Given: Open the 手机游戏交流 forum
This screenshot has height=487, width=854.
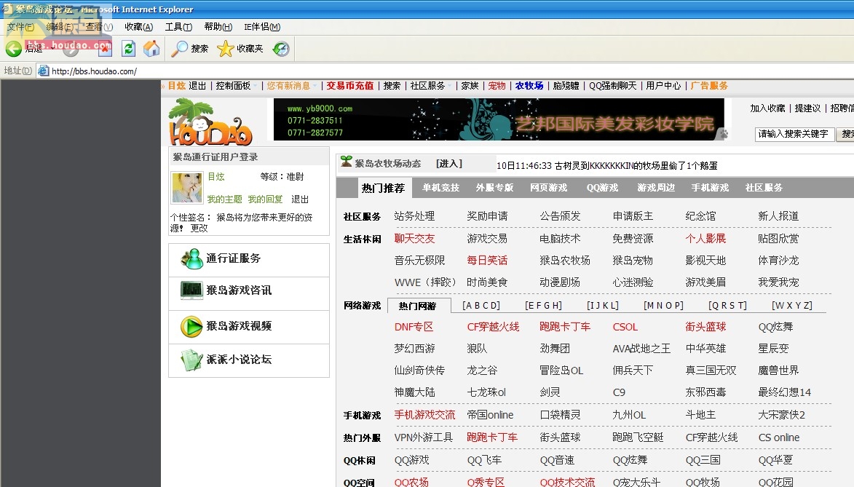Looking at the screenshot, I should (425, 415).
